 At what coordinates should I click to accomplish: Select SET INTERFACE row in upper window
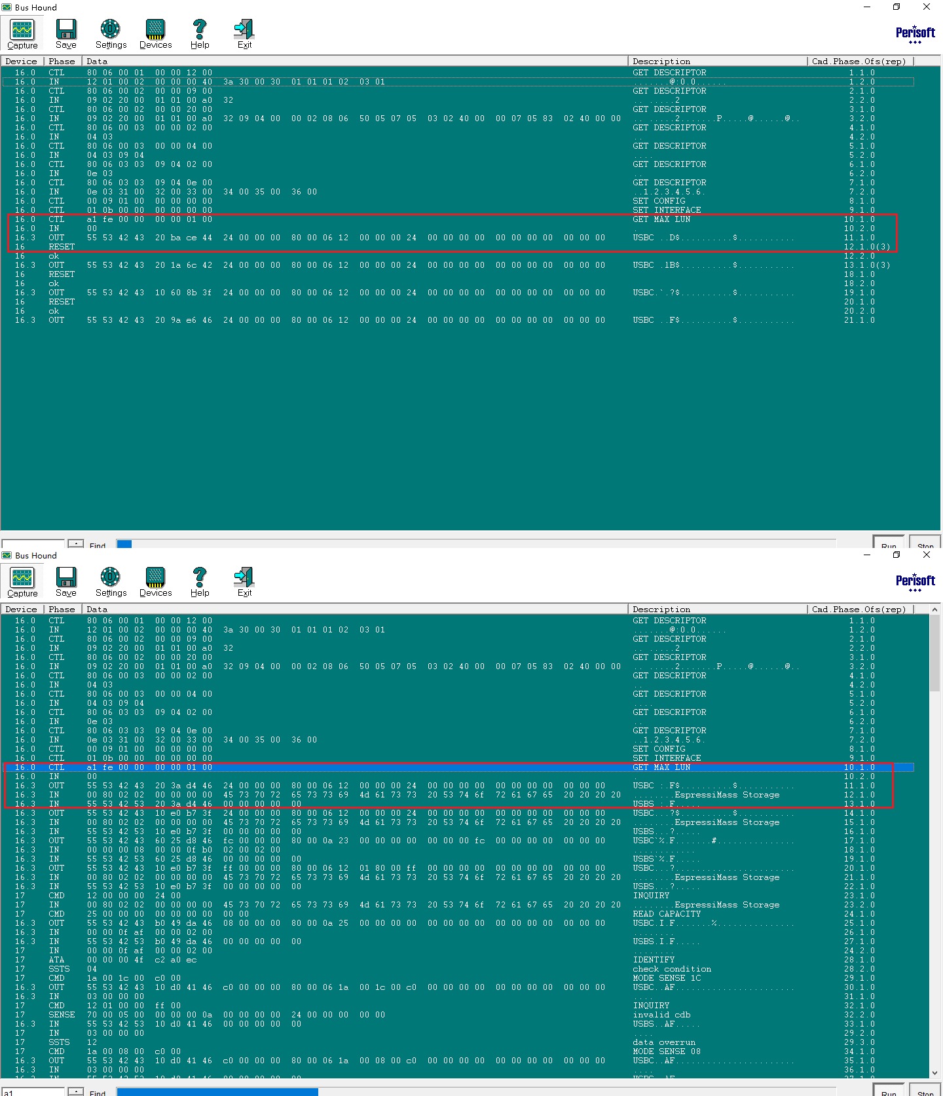pos(457,210)
